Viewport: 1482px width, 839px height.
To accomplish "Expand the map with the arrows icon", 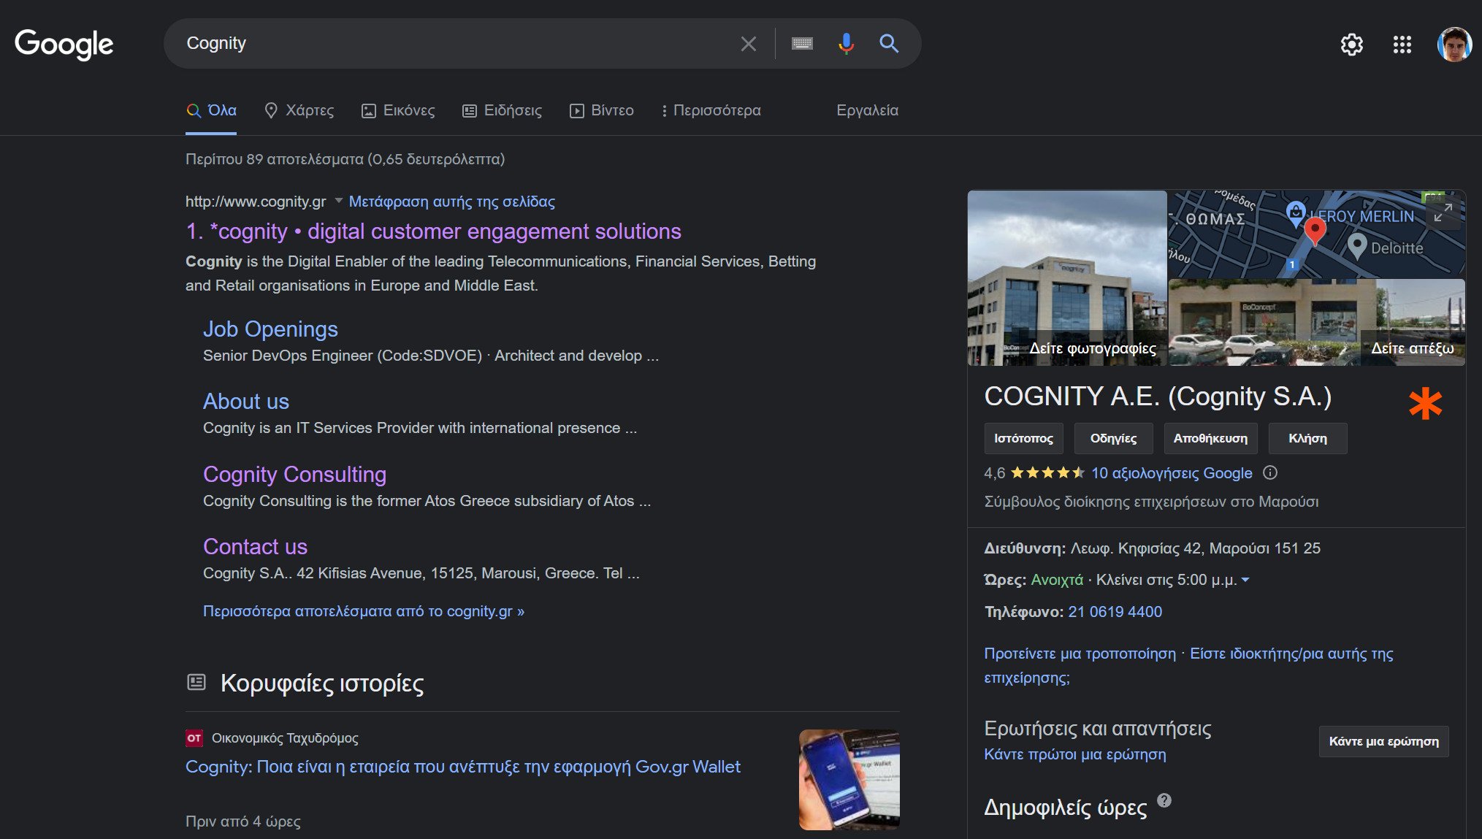I will 1443,212.
